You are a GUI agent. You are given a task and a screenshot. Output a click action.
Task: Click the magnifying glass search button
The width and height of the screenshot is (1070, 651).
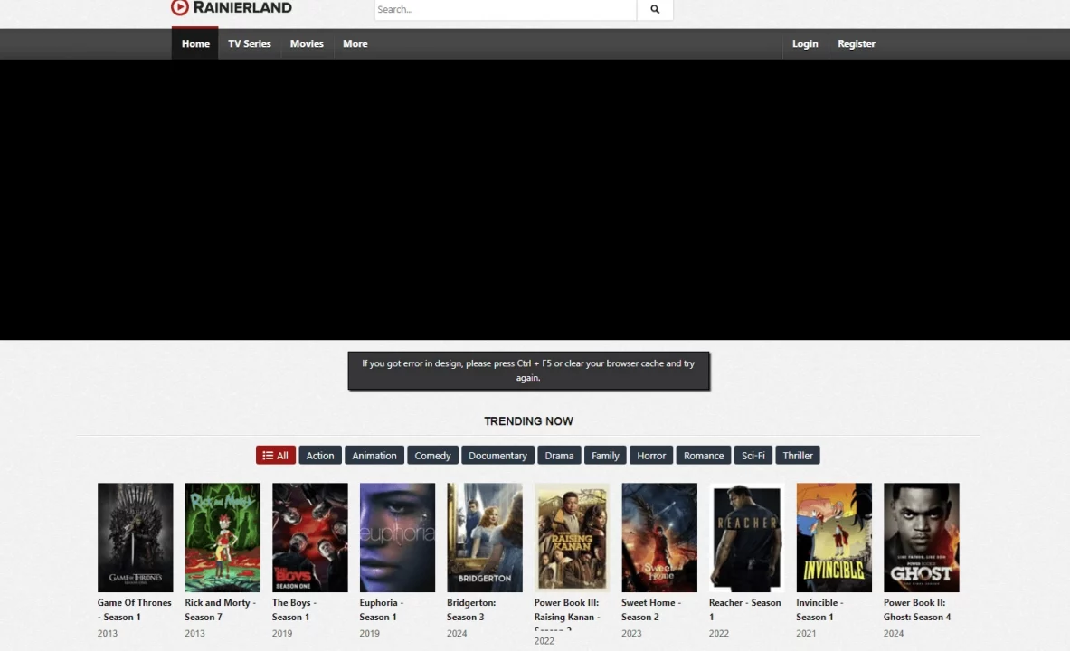[655, 10]
